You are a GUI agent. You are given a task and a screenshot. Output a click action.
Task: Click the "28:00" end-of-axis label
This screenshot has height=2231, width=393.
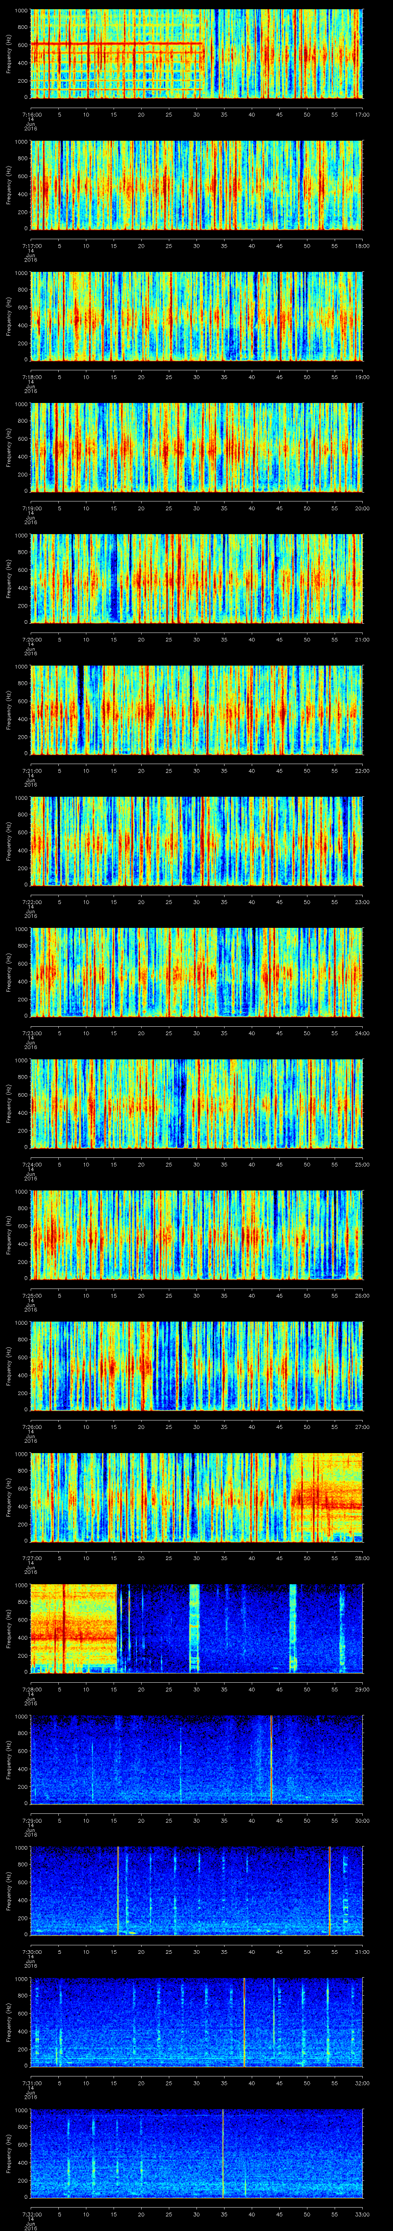(362, 1558)
